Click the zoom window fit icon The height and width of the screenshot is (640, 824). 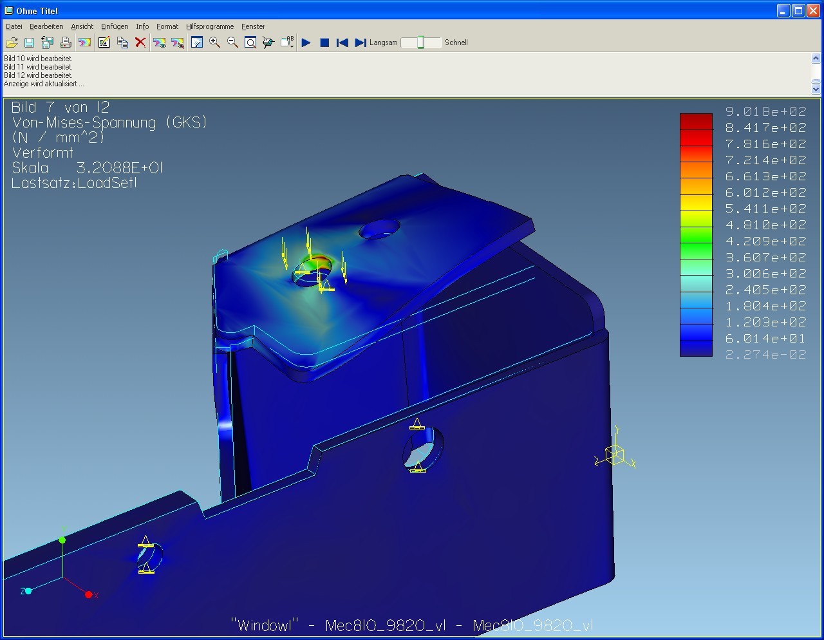250,42
